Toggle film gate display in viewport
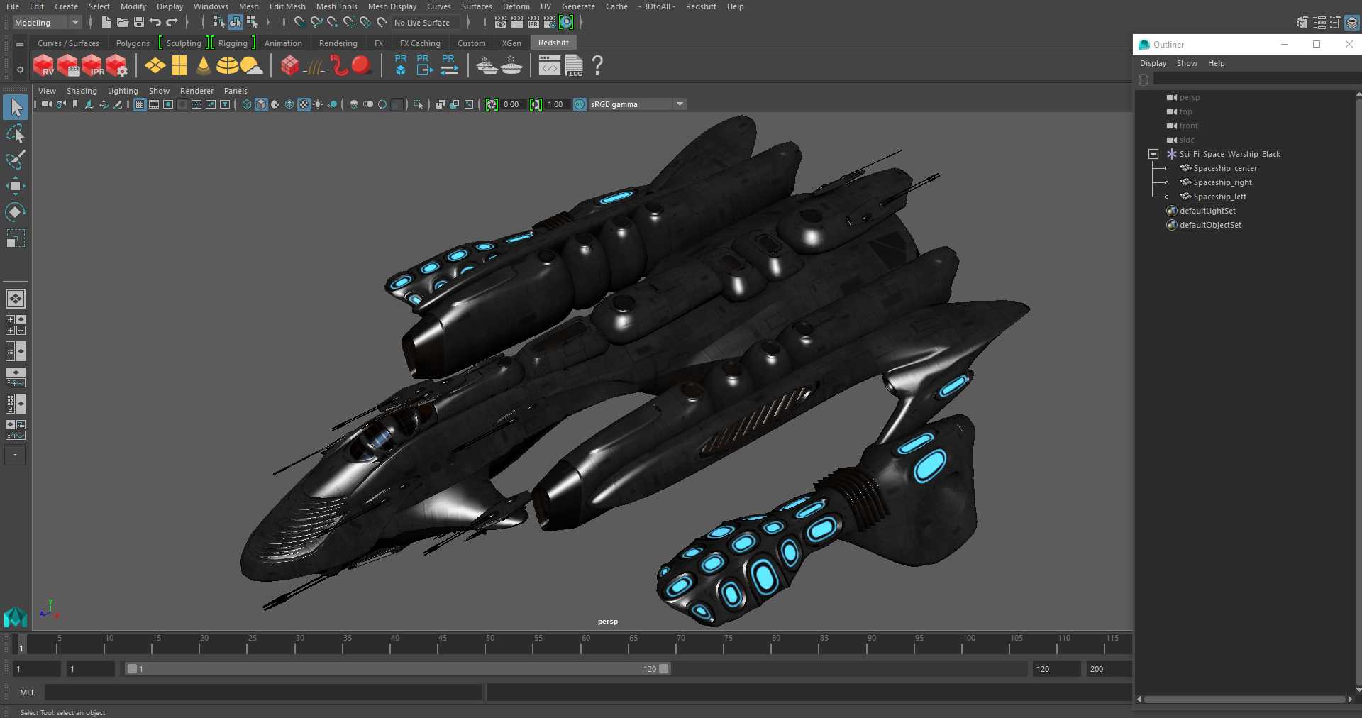Image resolution: width=1362 pixels, height=718 pixels. (154, 104)
